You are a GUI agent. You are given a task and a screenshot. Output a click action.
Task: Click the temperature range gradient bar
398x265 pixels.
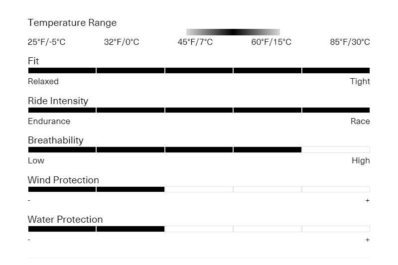(x=233, y=32)
